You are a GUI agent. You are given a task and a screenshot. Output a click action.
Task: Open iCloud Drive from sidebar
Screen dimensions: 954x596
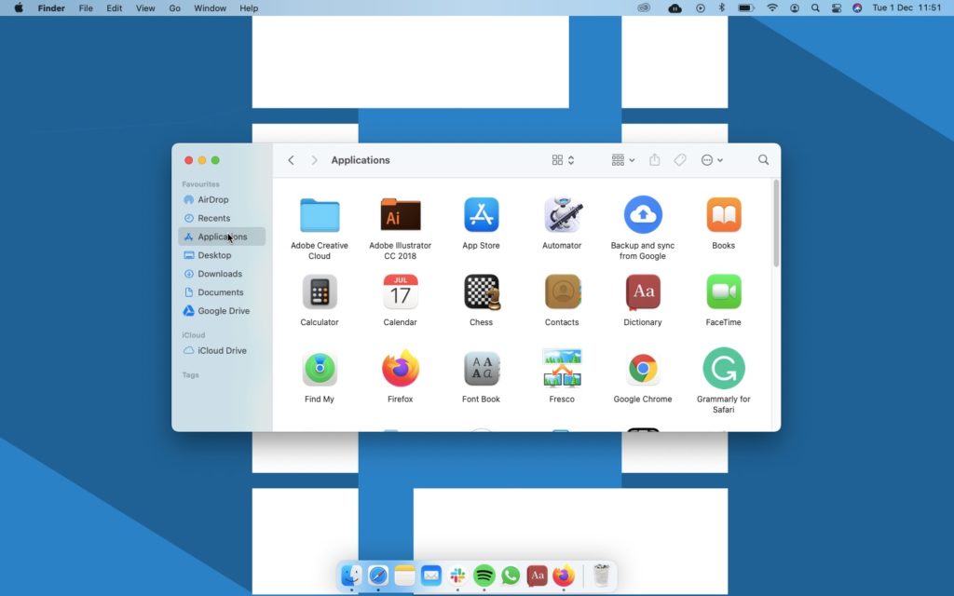pyautogui.click(x=222, y=350)
